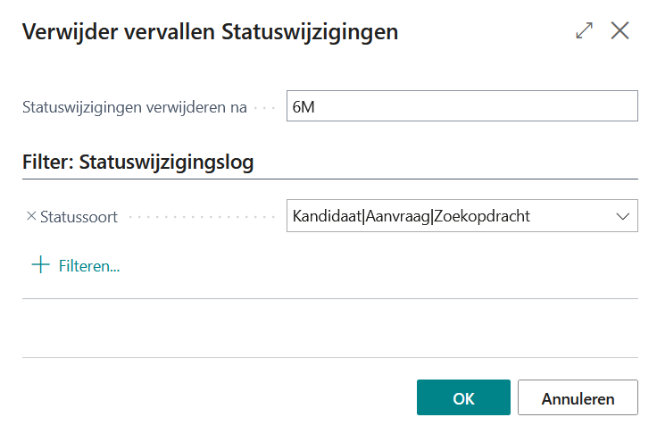657x434 pixels.
Task: Click the 6M value in period field
Action: coord(304,106)
